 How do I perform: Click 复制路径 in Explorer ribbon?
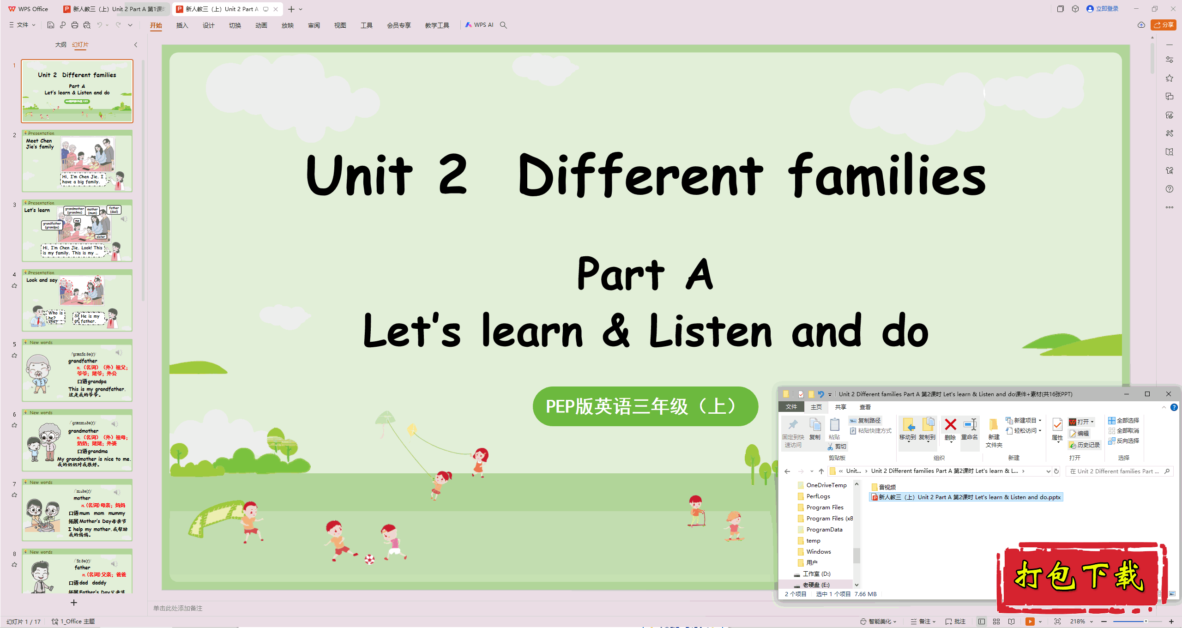point(865,420)
